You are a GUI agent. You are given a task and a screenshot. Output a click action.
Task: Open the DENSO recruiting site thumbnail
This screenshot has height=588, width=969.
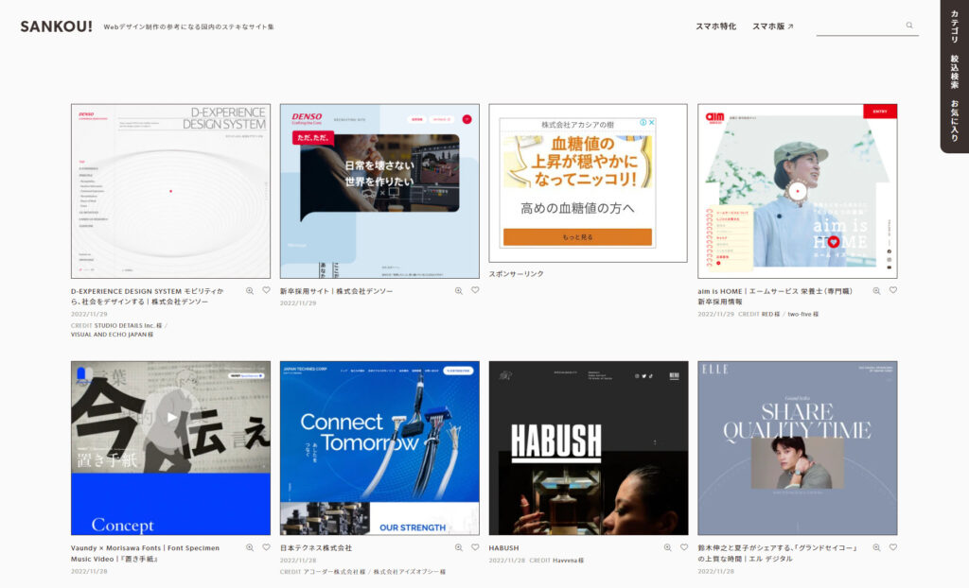(379, 191)
